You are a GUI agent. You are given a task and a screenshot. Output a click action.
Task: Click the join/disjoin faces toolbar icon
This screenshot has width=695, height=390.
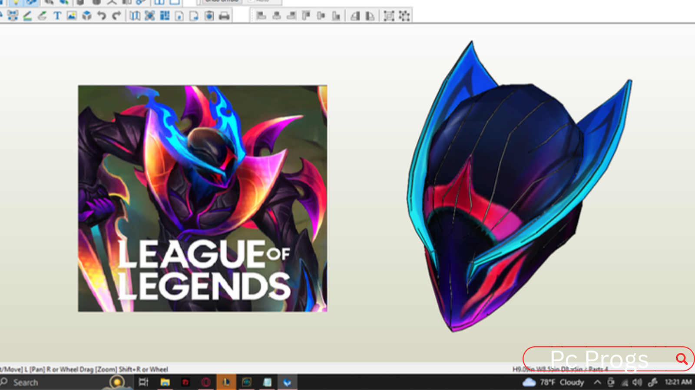tap(13, 16)
